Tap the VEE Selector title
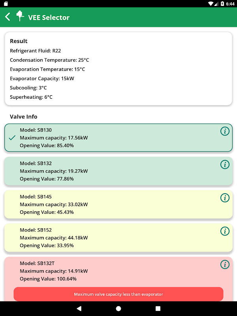 (49, 17)
